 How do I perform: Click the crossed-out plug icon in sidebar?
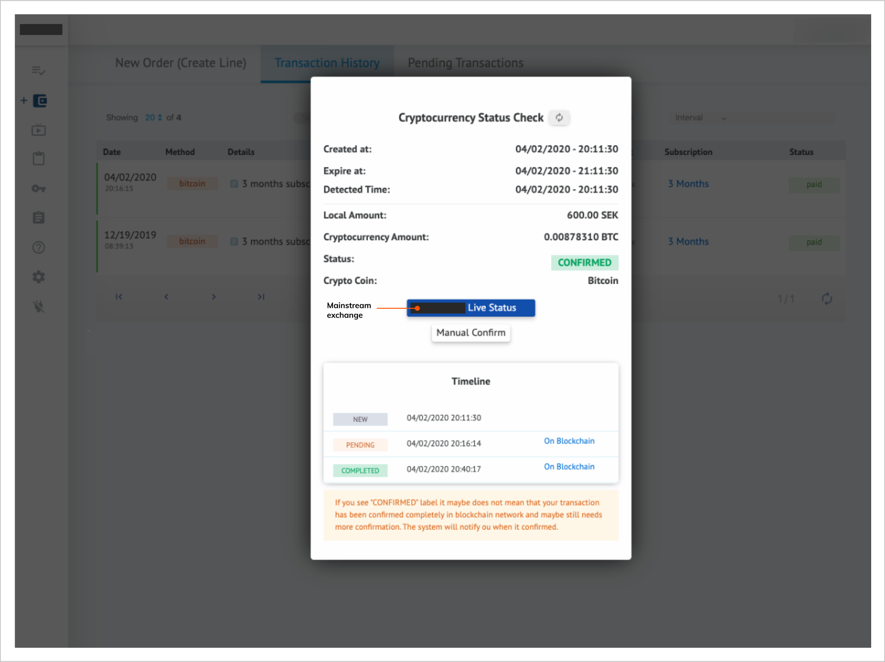tap(39, 307)
